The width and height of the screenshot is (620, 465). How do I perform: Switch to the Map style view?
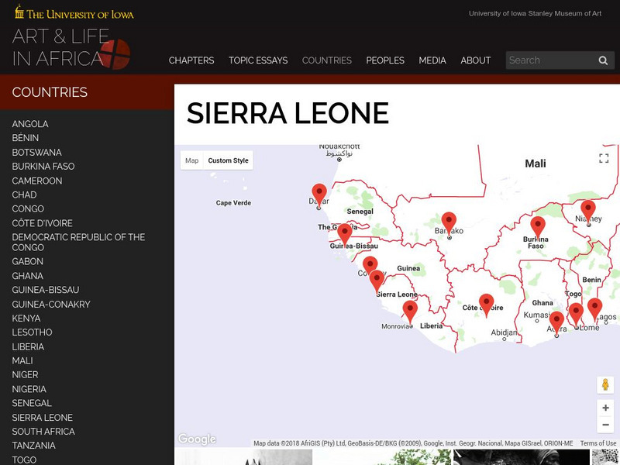click(191, 160)
